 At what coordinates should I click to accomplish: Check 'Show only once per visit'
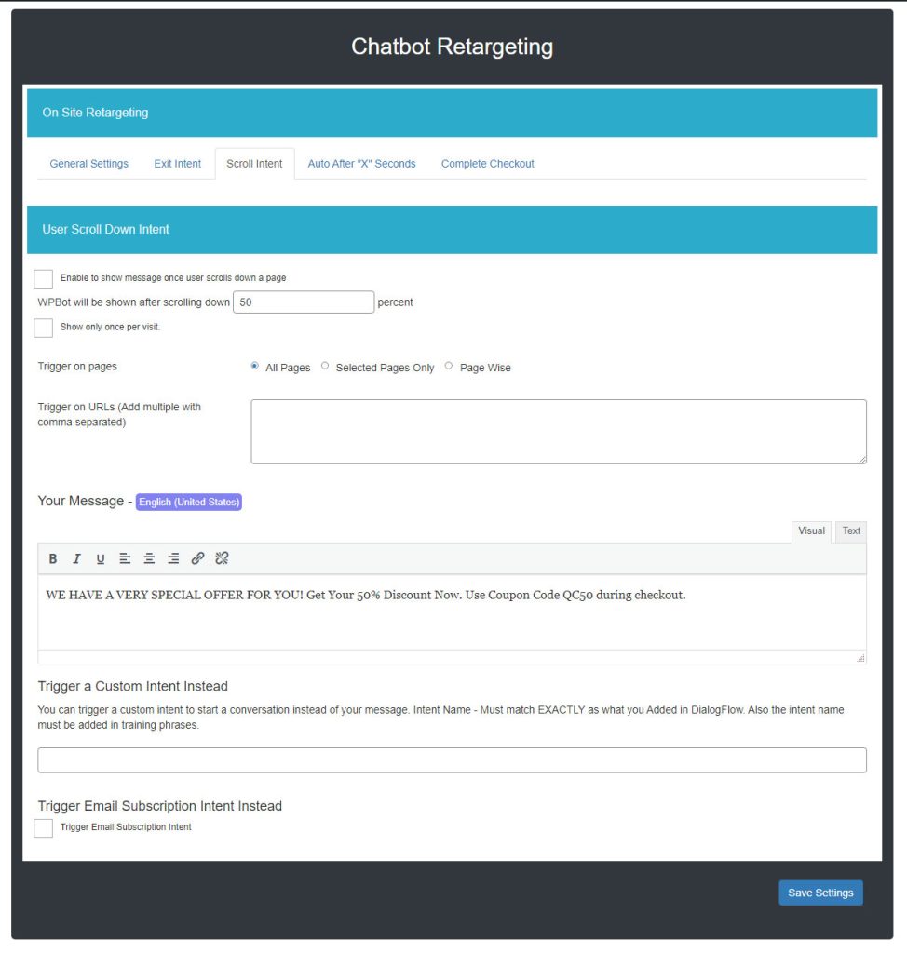pos(42,327)
